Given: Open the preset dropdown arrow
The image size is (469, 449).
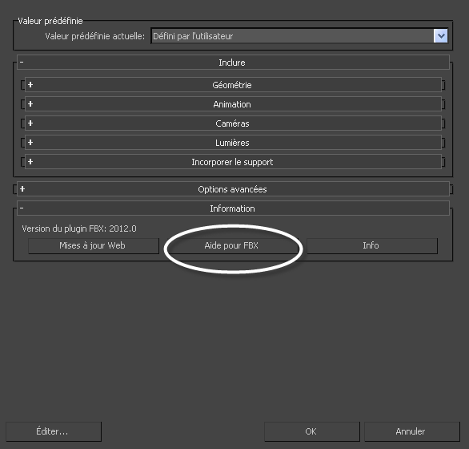Looking at the screenshot, I should point(440,36).
